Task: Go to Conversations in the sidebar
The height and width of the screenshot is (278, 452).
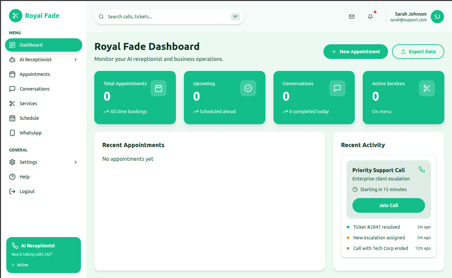Action: click(34, 89)
